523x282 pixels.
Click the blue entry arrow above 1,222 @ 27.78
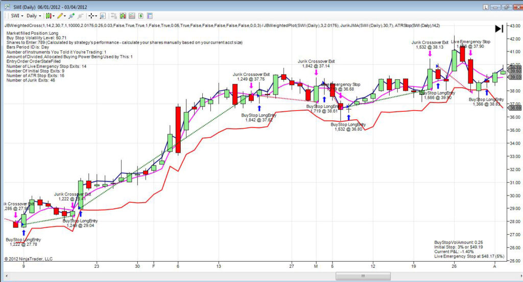coord(23,233)
